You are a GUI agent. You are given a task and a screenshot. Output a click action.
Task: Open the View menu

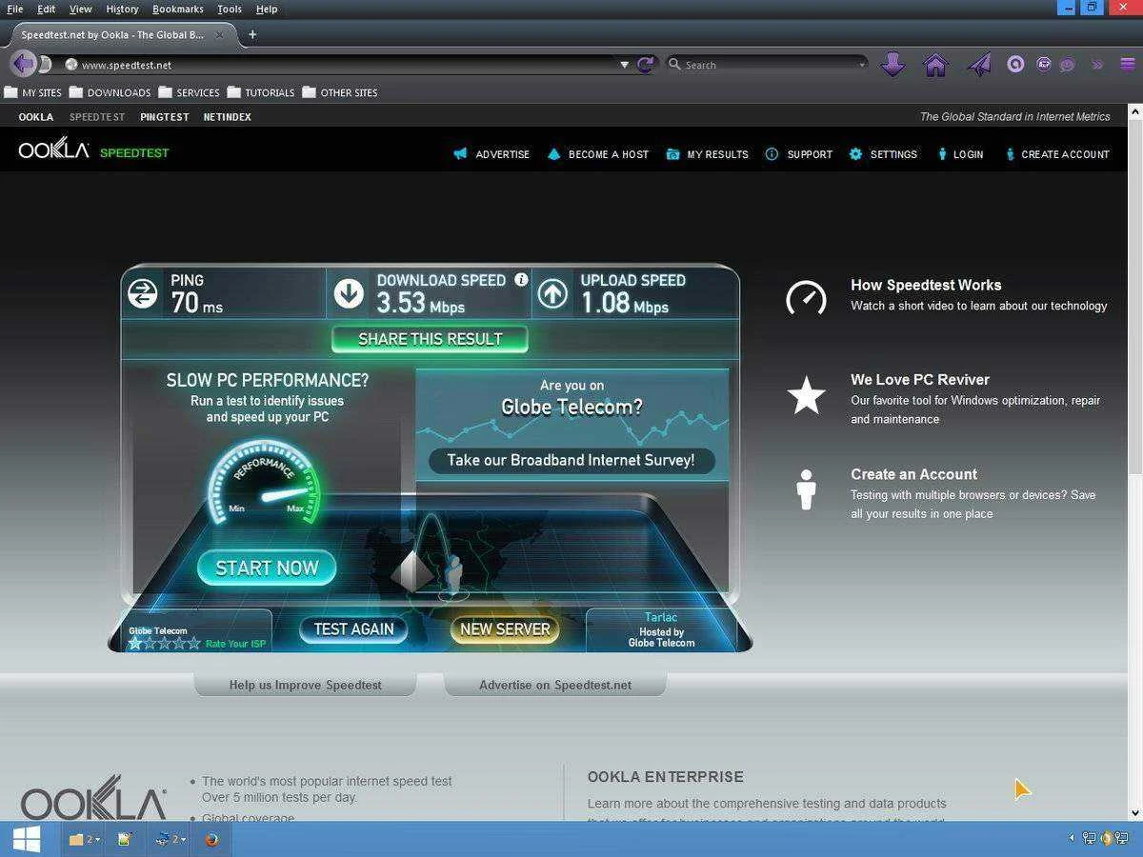(x=81, y=9)
